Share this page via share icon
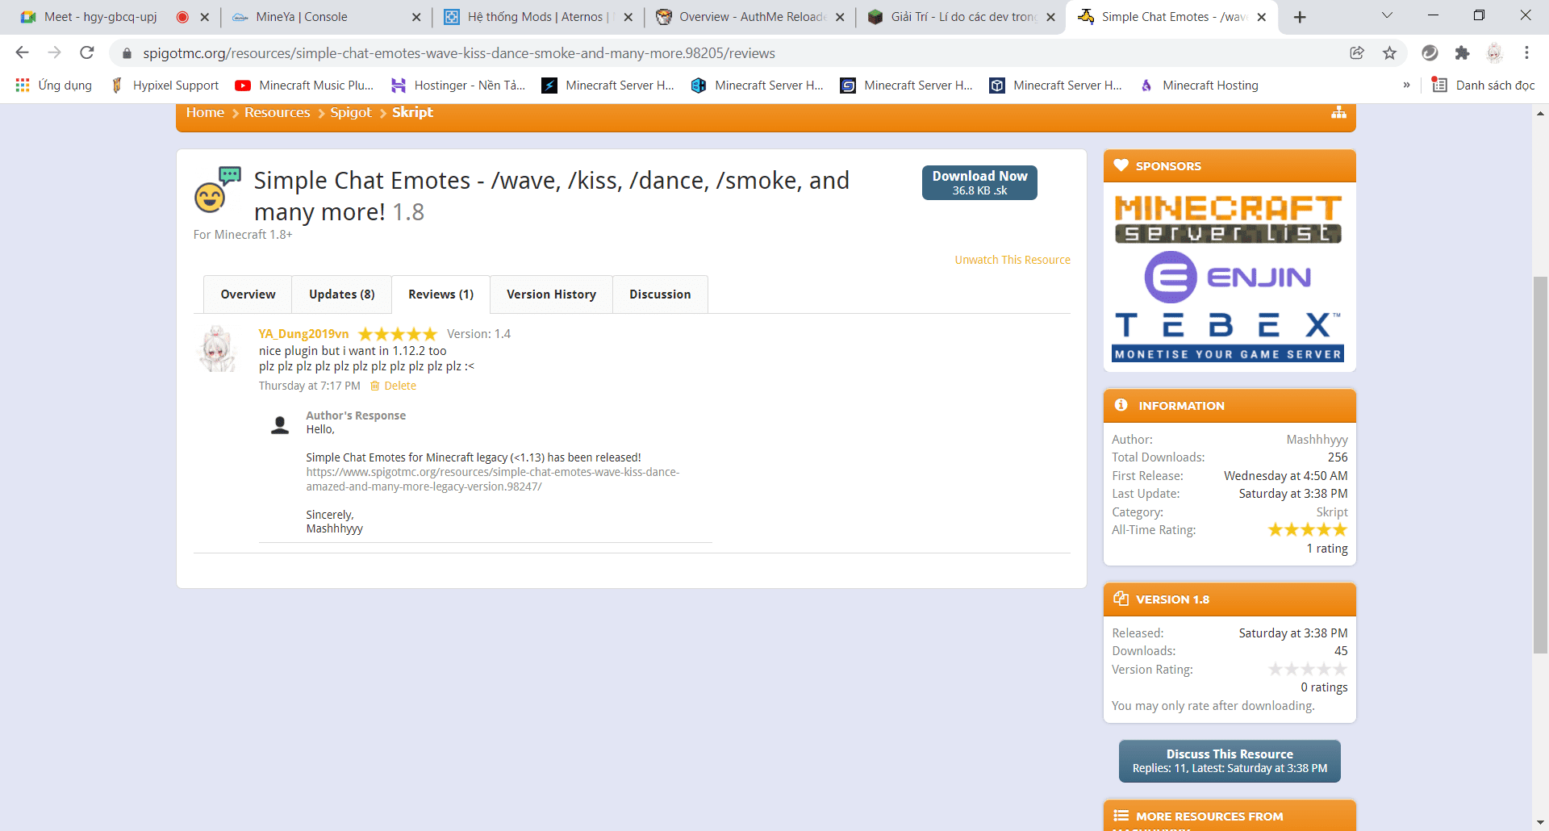Screen dimensions: 1549x831 1357,52
